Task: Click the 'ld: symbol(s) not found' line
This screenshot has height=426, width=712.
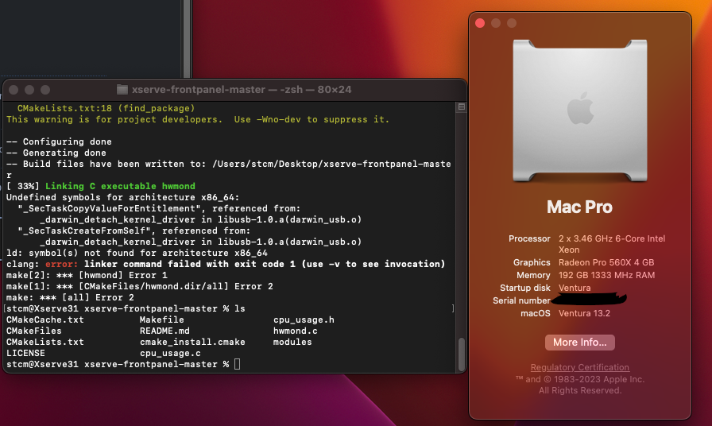Action: coord(137,253)
